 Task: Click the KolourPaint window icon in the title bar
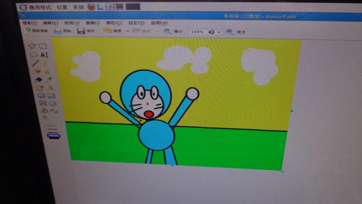pos(22,15)
